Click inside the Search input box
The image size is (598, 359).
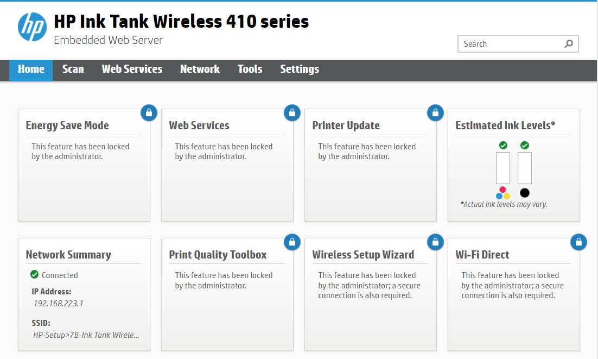coord(505,43)
